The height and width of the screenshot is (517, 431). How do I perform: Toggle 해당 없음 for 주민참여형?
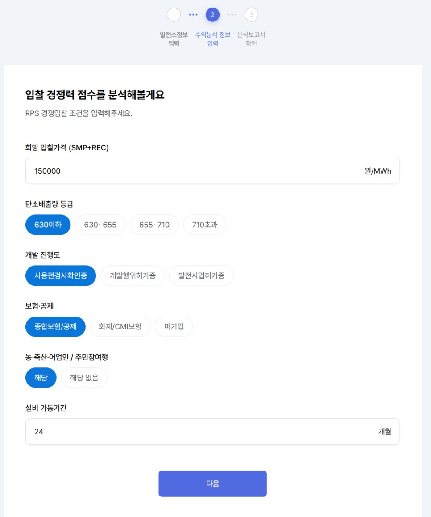pos(84,378)
